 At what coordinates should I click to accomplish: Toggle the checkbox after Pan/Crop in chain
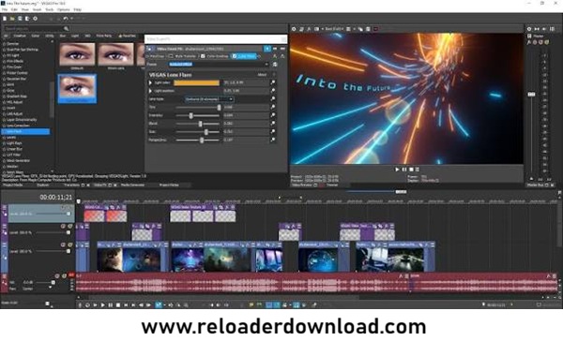tap(171, 56)
